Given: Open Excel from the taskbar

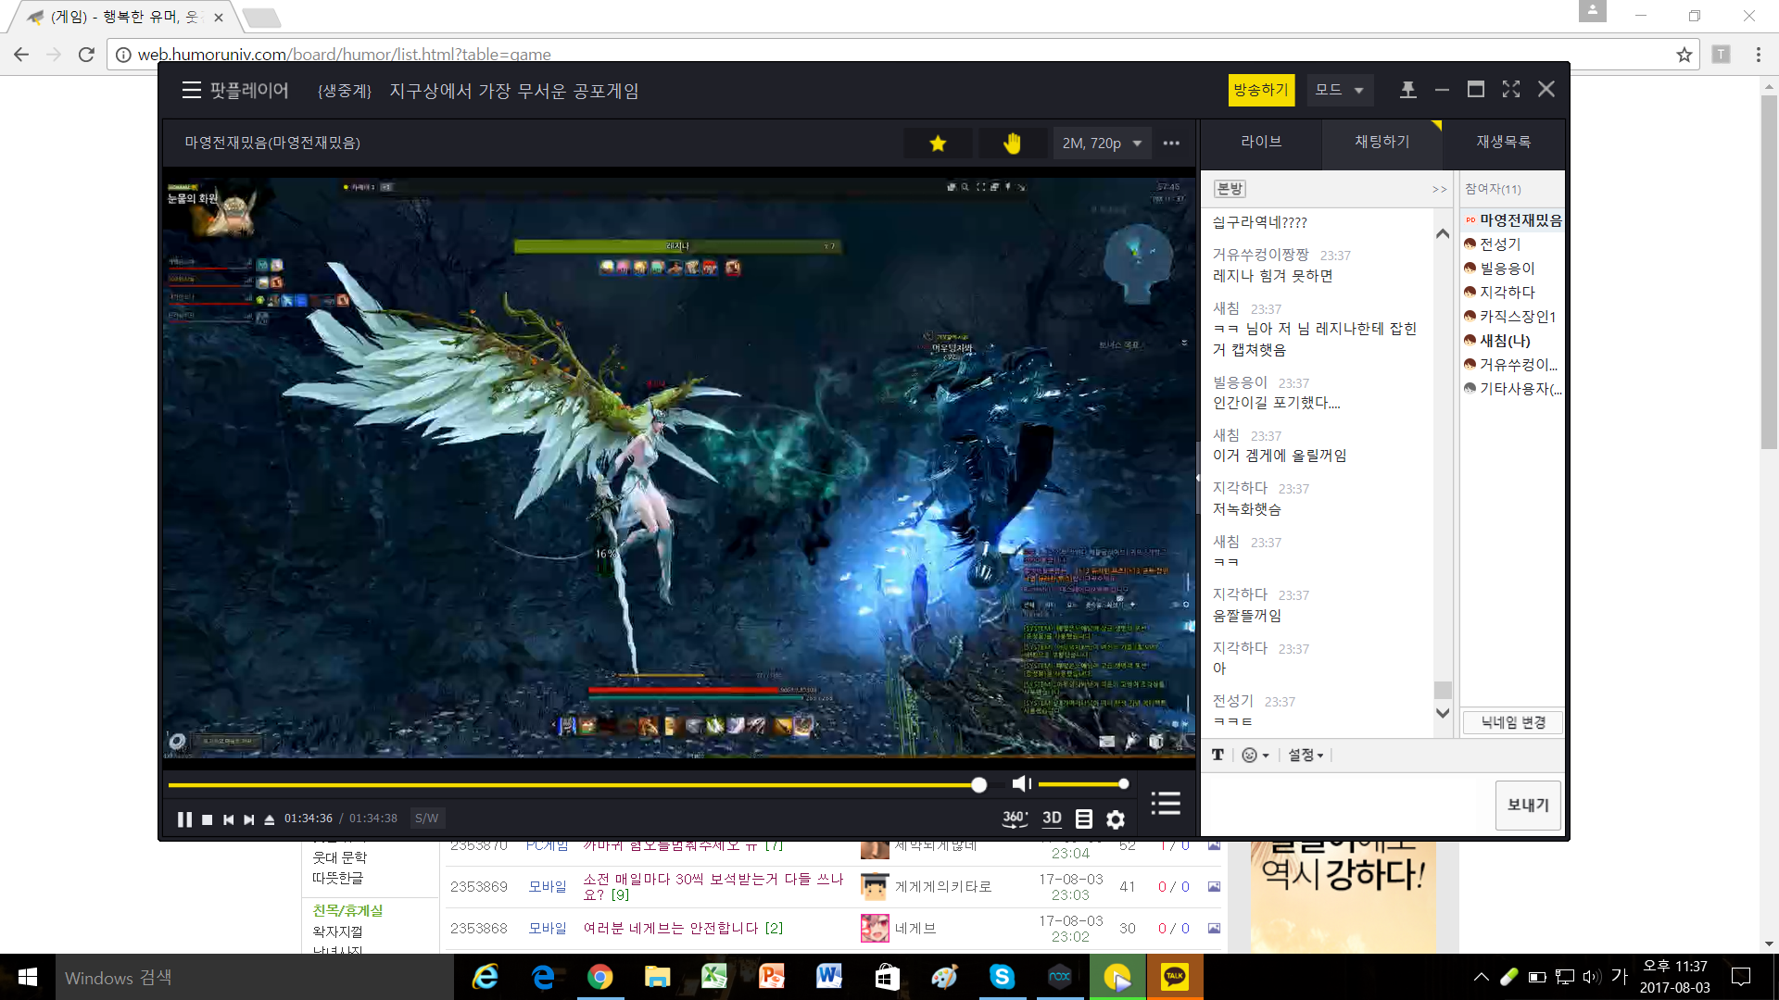Looking at the screenshot, I should (714, 977).
